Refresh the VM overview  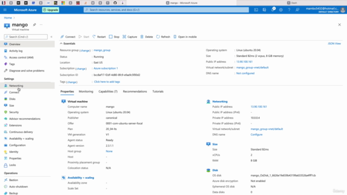[163, 37]
